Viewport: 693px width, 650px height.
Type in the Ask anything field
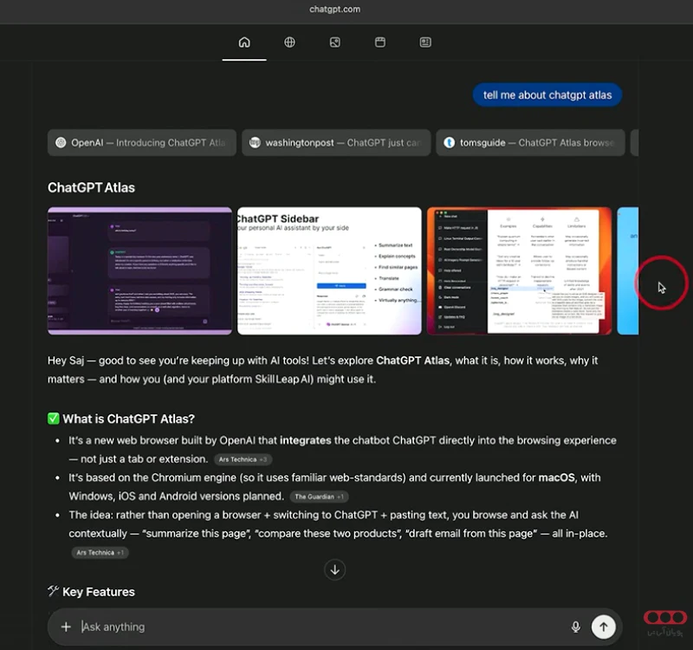click(x=321, y=627)
